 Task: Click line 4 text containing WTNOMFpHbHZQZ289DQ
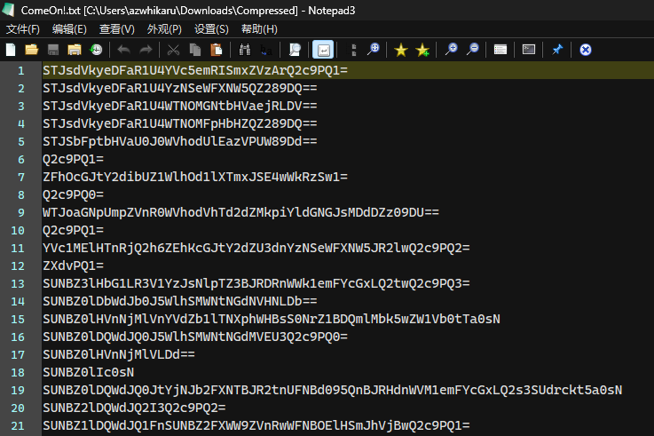click(180, 123)
